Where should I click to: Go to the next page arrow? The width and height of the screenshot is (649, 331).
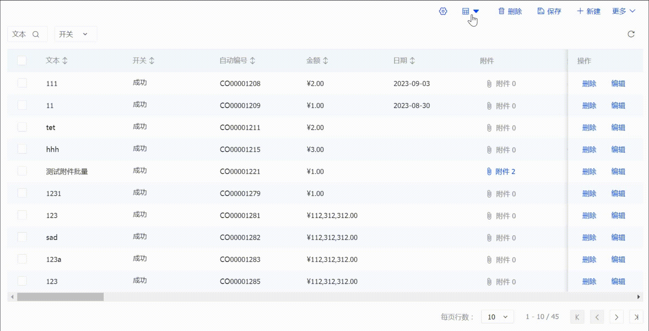point(616,317)
